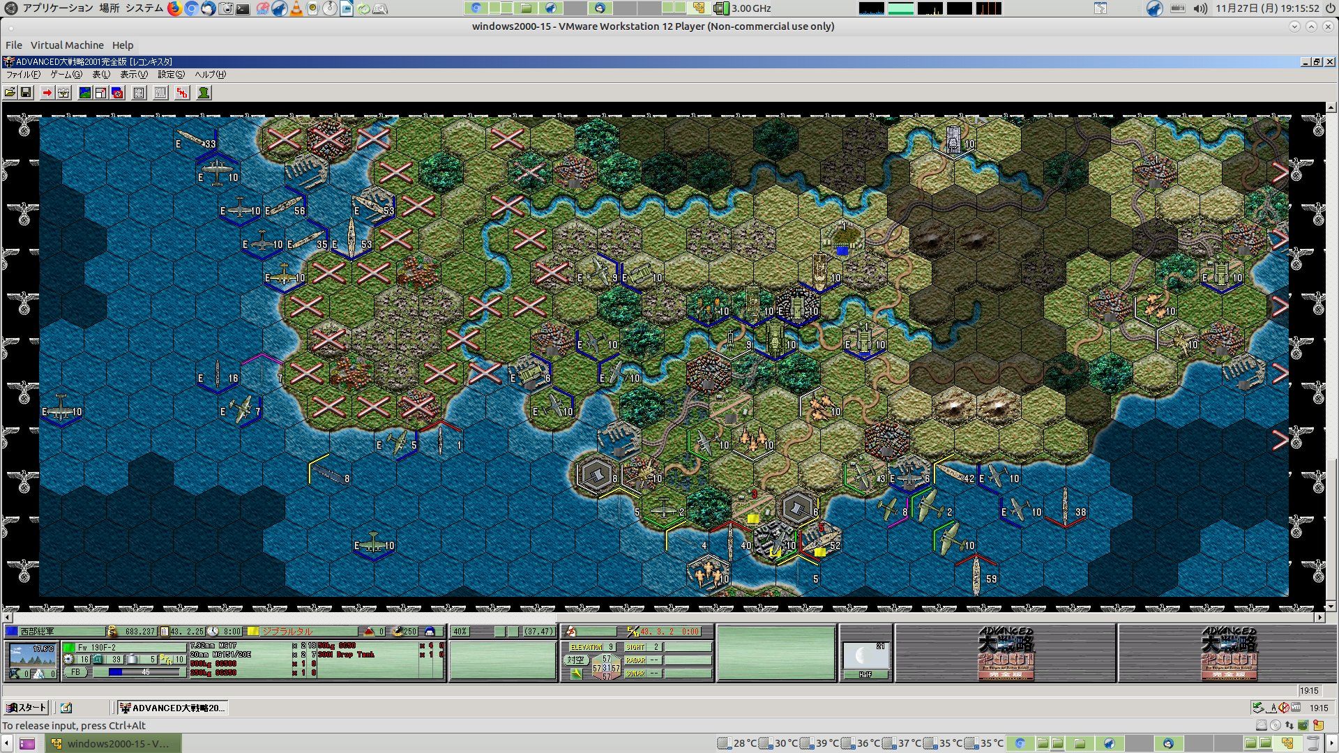Click the warship unit labeled 42
Viewport: 1339px width, 753px height.
[x=954, y=475]
